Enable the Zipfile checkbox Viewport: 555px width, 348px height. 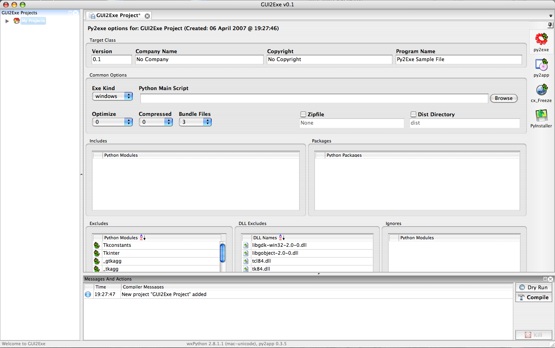pyautogui.click(x=303, y=114)
